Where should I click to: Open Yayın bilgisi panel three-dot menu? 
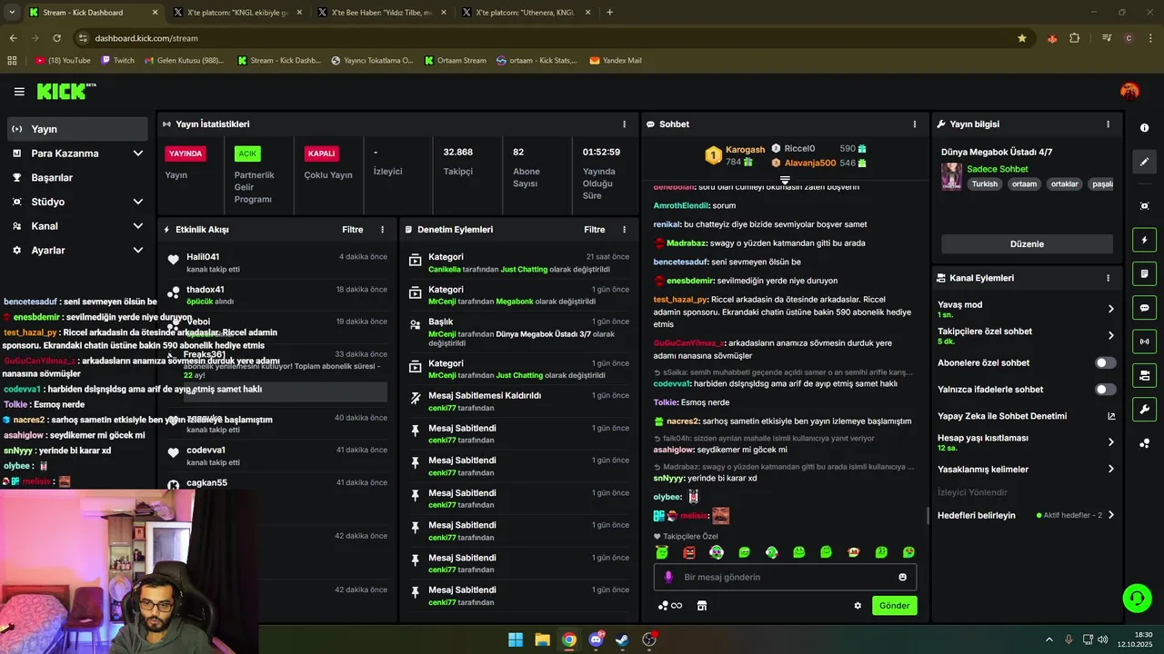[x=1108, y=124]
